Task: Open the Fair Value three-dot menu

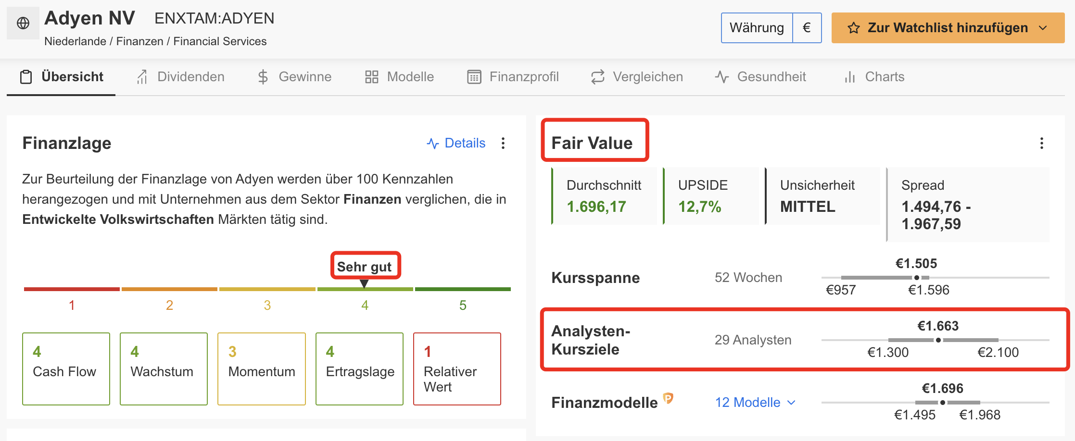Action: 1042,143
